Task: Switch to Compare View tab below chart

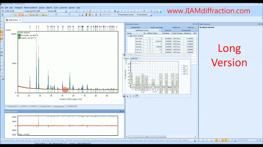Action: pyautogui.click(x=44, y=106)
